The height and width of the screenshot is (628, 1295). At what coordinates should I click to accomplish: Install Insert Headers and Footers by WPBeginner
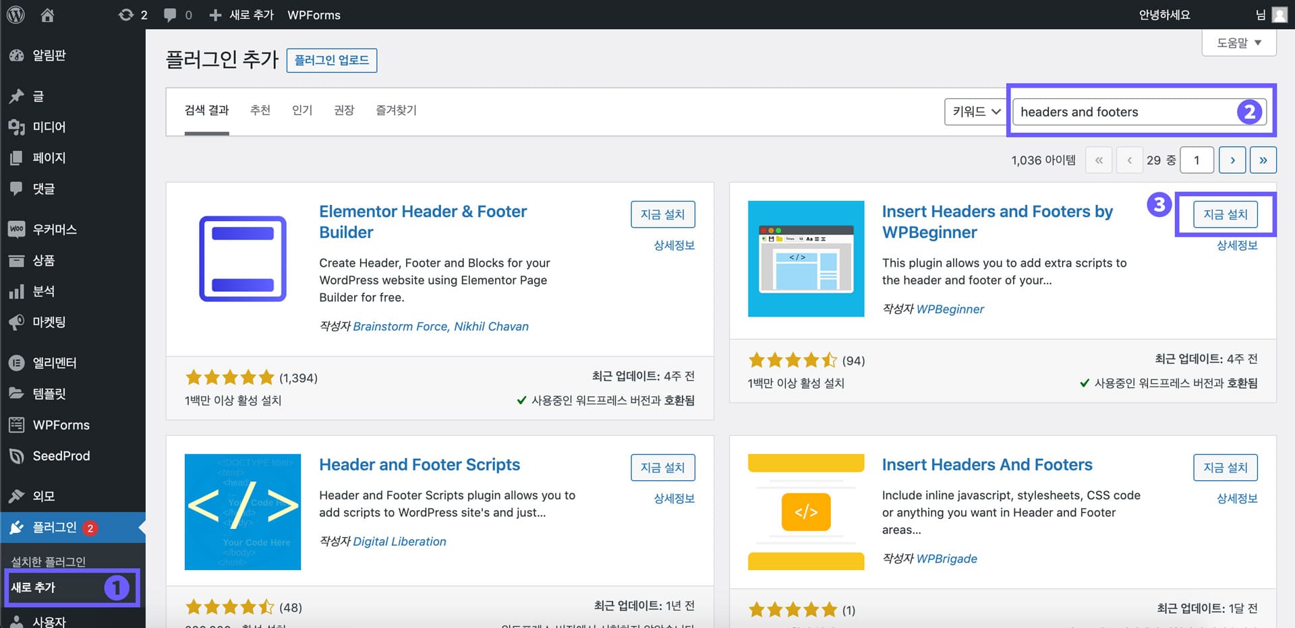coord(1226,214)
